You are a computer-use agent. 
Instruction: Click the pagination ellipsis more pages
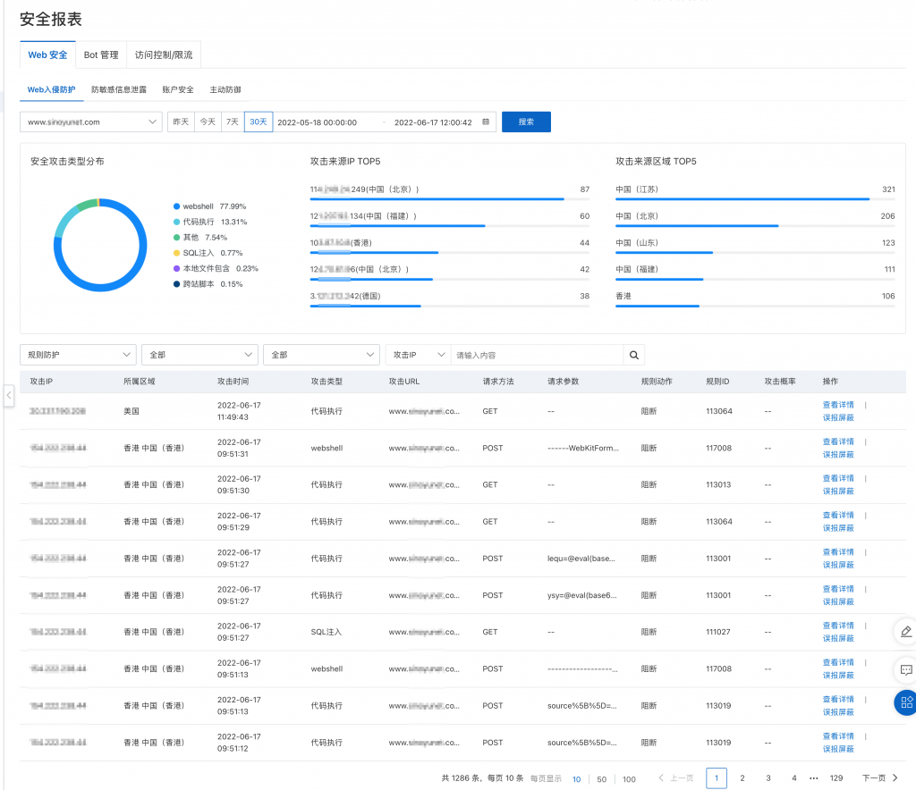click(x=814, y=778)
